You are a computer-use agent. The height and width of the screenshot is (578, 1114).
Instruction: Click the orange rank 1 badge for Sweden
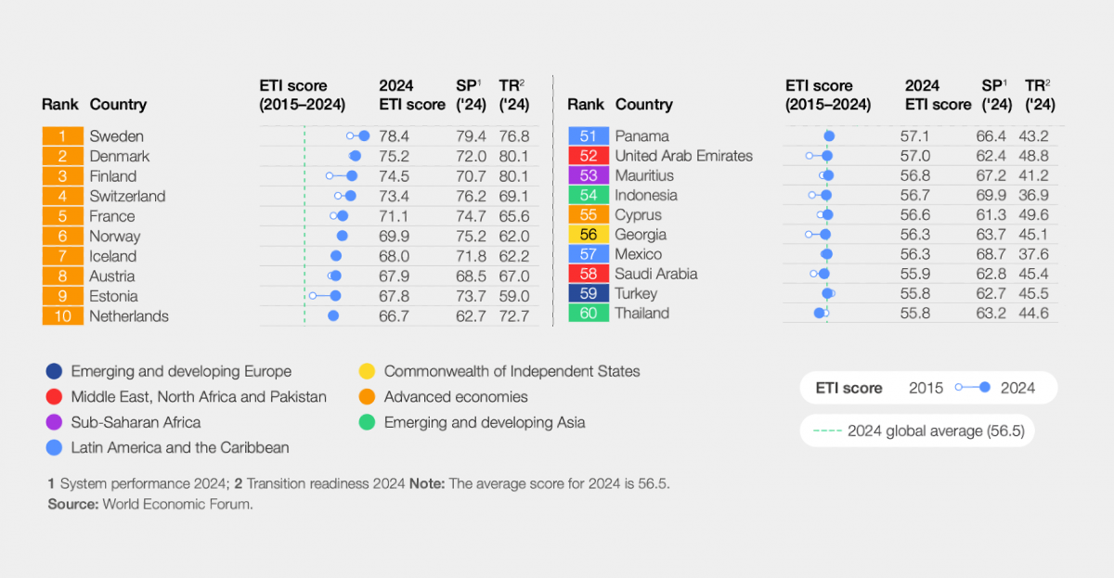pyautogui.click(x=62, y=136)
